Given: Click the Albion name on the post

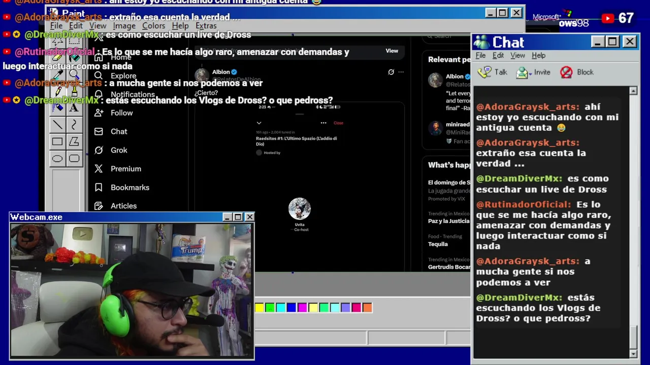Looking at the screenshot, I should [221, 72].
